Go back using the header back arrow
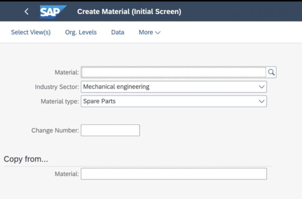302x199 pixels. [27, 11]
